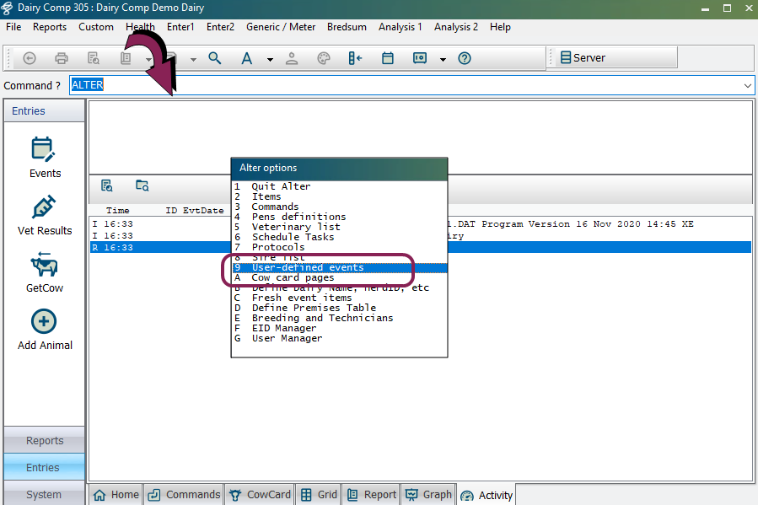This screenshot has height=505, width=758.
Task: Expand the Command history dropdown chevron
Action: (747, 85)
